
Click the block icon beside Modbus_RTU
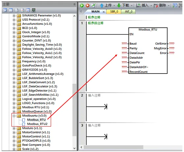tap(24, 120)
